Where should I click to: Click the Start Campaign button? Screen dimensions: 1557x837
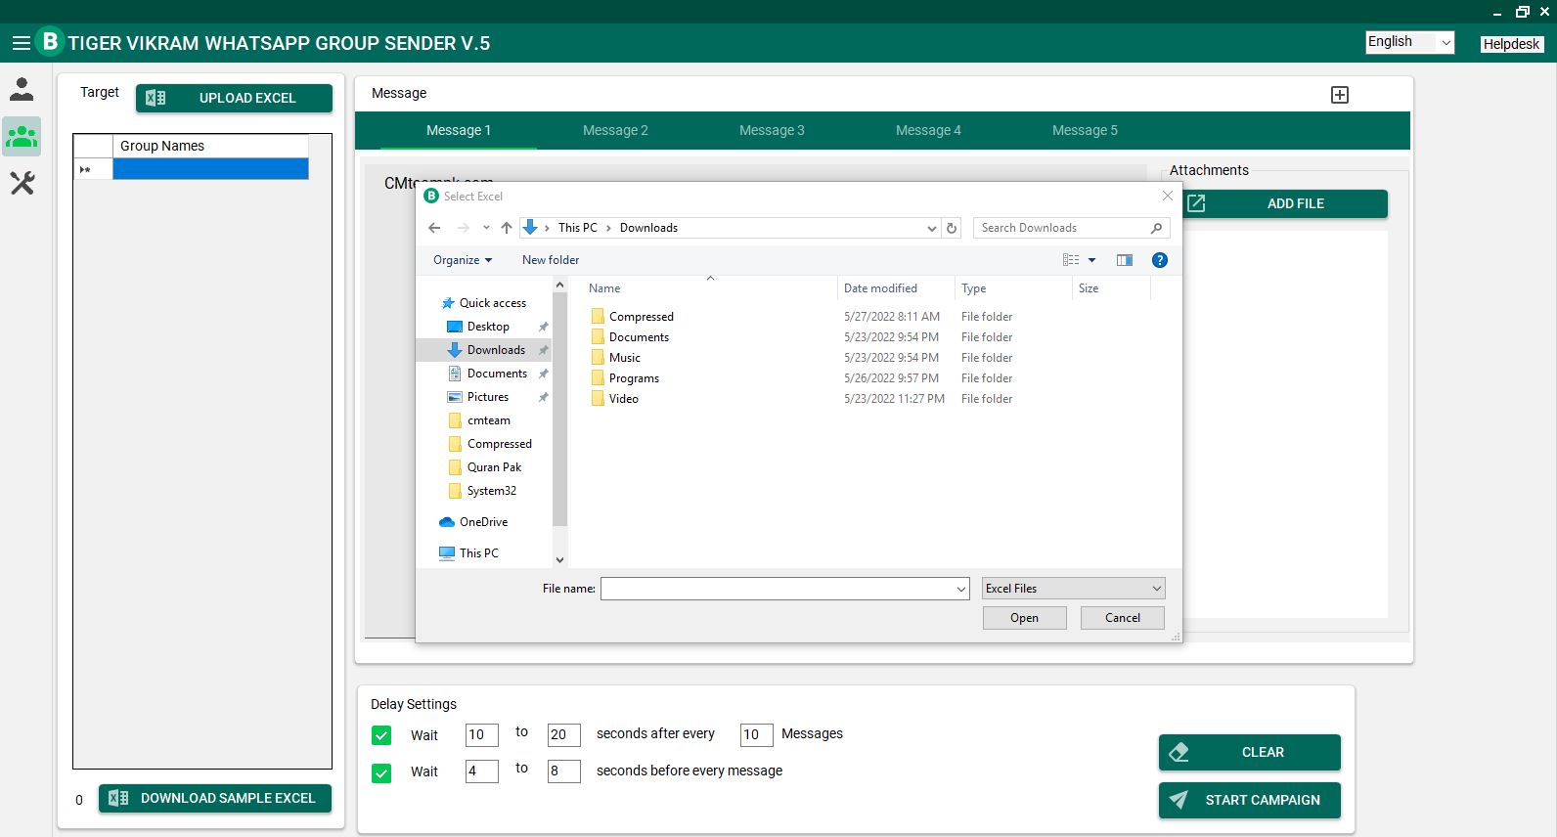(1250, 800)
